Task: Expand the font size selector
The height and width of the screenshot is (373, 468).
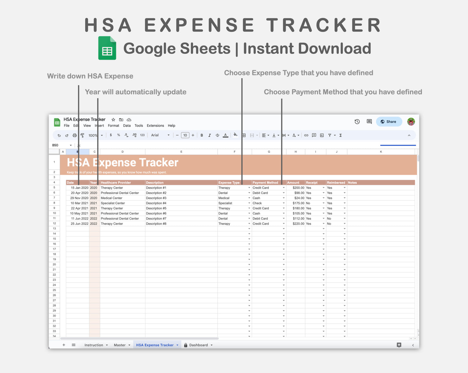Action: (185, 135)
